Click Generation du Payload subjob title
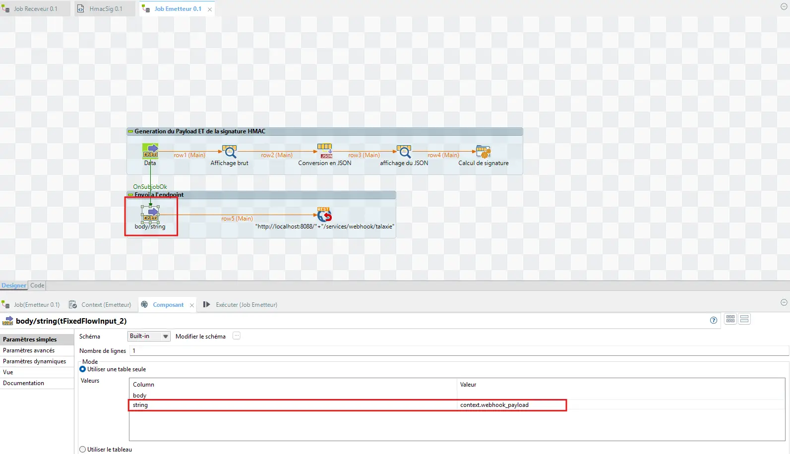Image resolution: width=790 pixels, height=454 pixels. tap(200, 131)
